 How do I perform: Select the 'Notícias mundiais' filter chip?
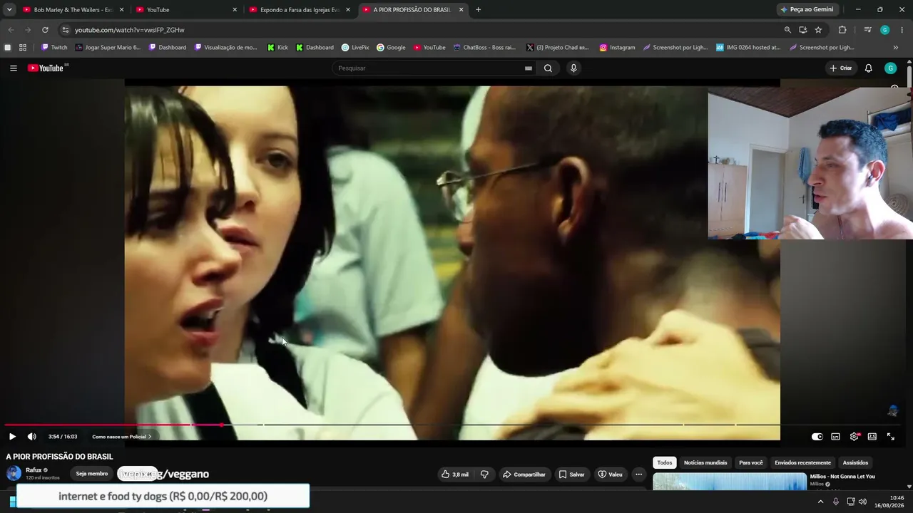click(x=705, y=463)
